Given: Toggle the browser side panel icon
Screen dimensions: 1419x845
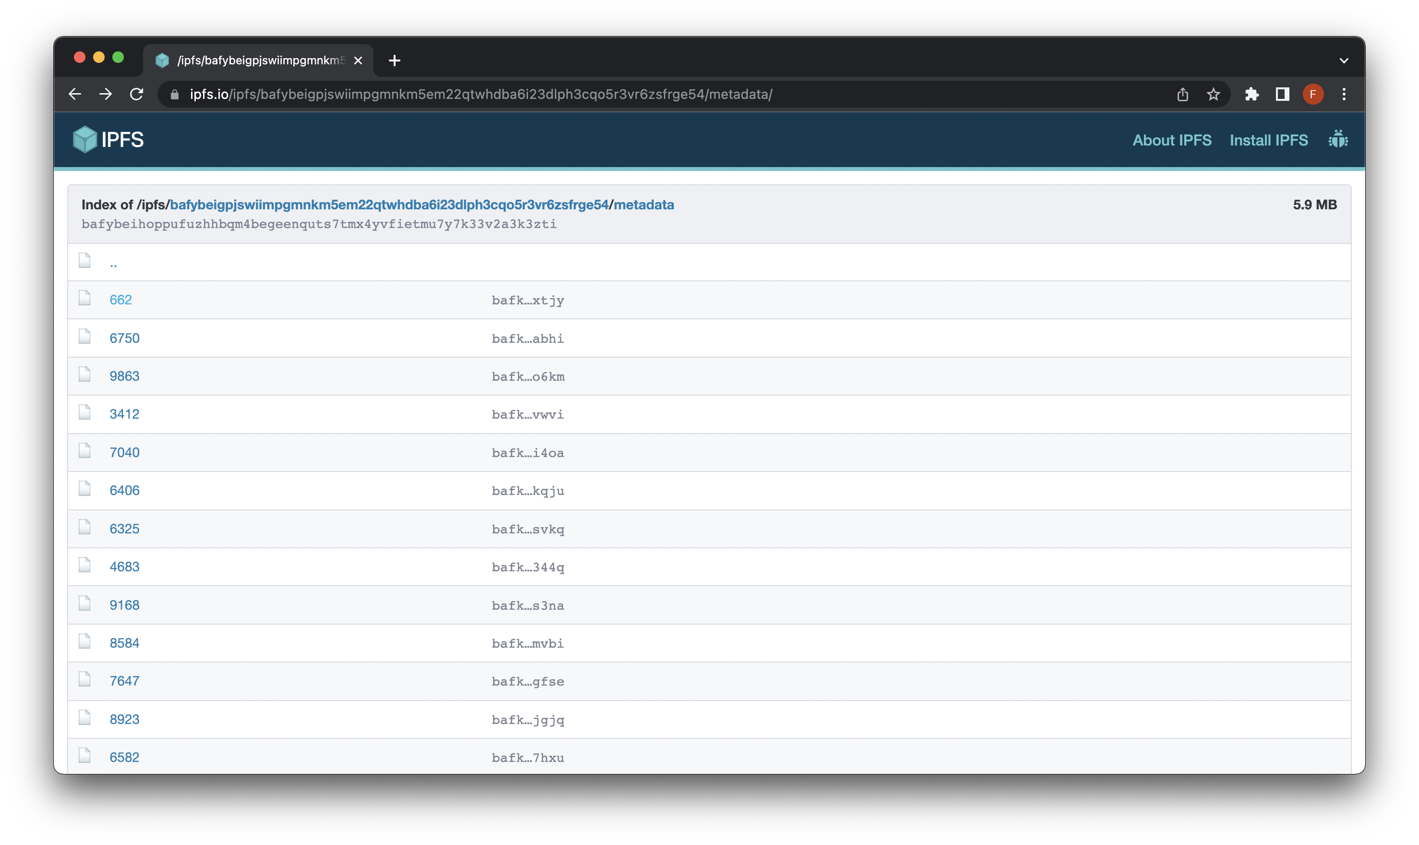Looking at the screenshot, I should 1282,95.
